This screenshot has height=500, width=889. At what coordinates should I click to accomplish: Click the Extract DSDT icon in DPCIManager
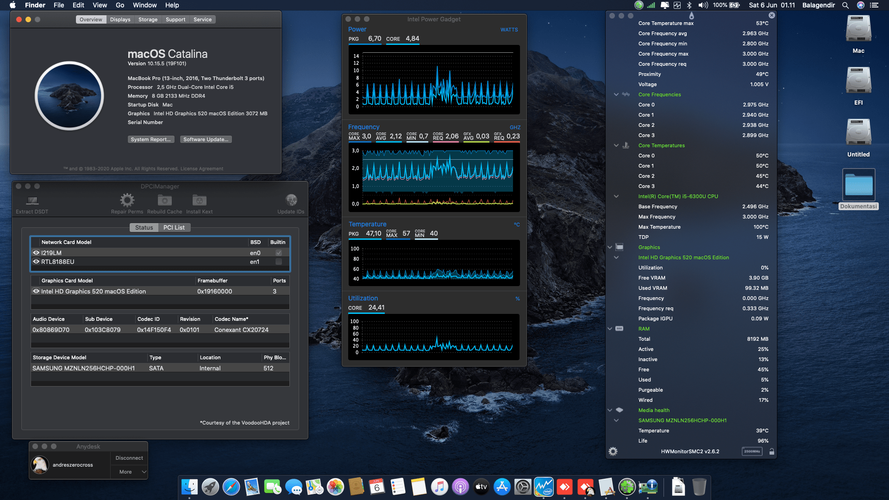[31, 201]
